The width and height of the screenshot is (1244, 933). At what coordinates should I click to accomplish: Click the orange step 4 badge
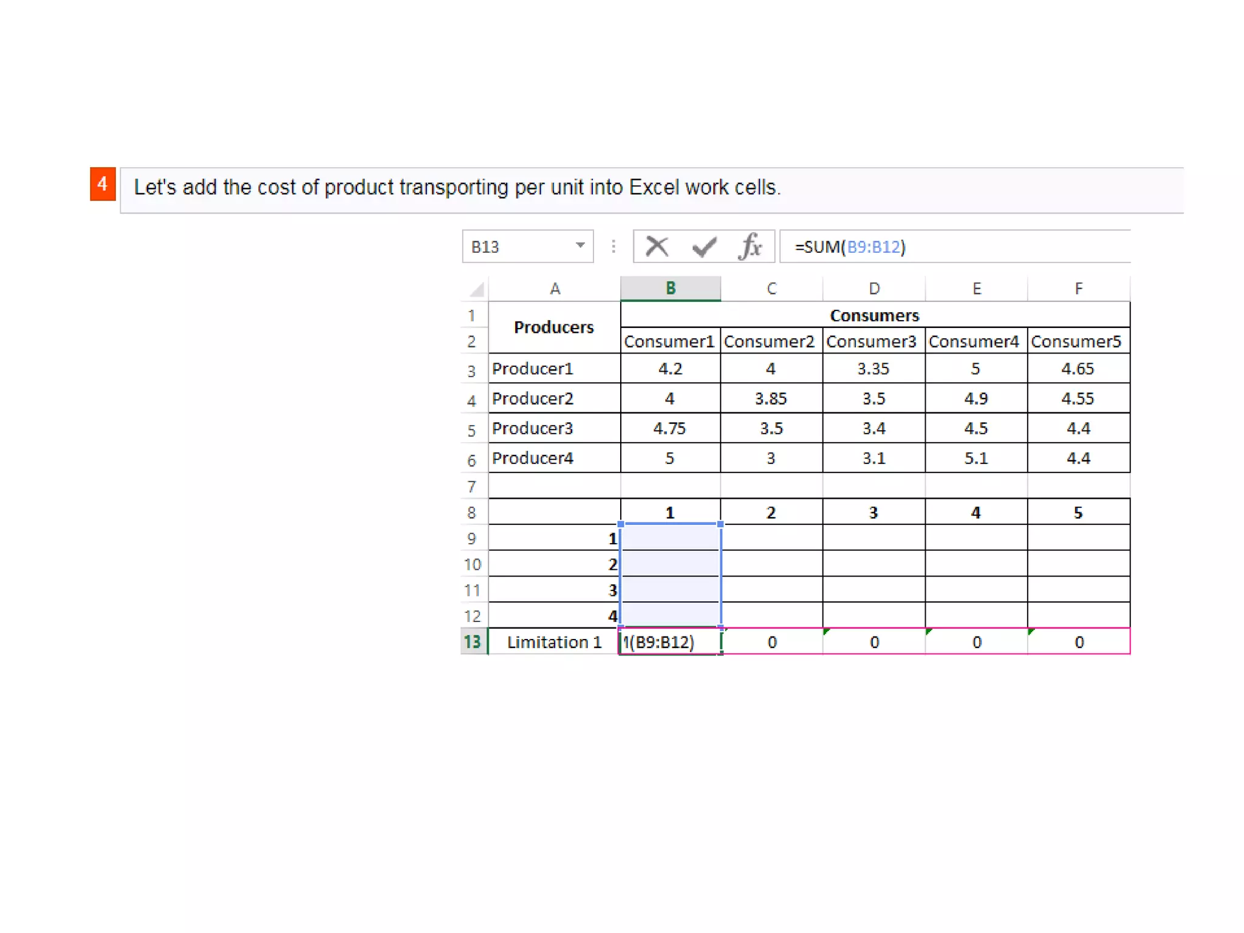[x=103, y=184]
